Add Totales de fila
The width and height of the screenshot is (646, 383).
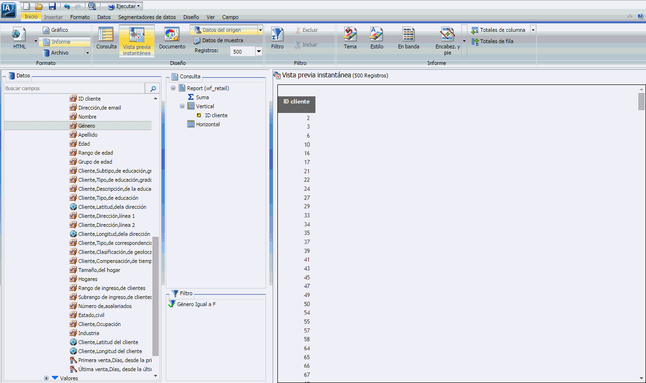[x=493, y=41]
